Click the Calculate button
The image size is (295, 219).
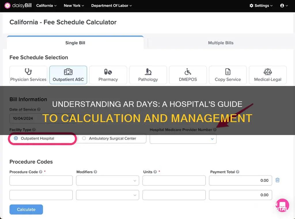click(x=26, y=209)
